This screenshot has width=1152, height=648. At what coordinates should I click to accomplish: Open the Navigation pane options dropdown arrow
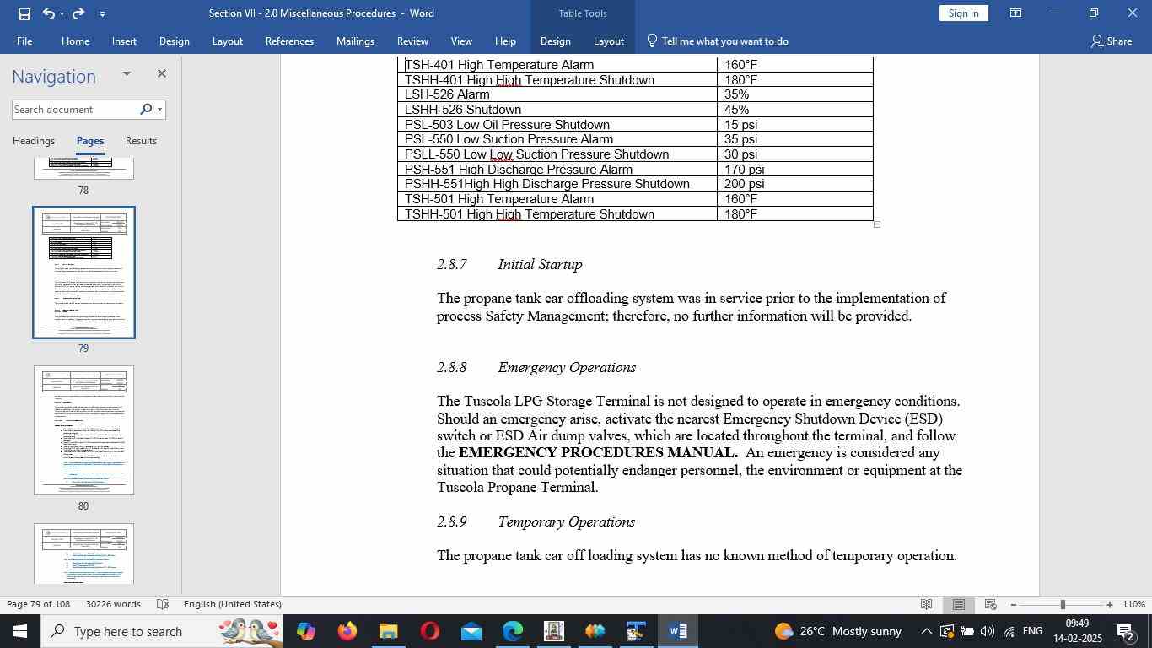click(x=127, y=74)
